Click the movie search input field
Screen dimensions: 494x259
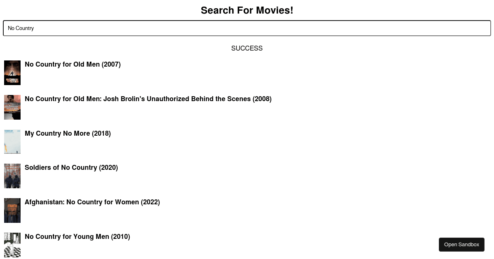click(x=247, y=28)
